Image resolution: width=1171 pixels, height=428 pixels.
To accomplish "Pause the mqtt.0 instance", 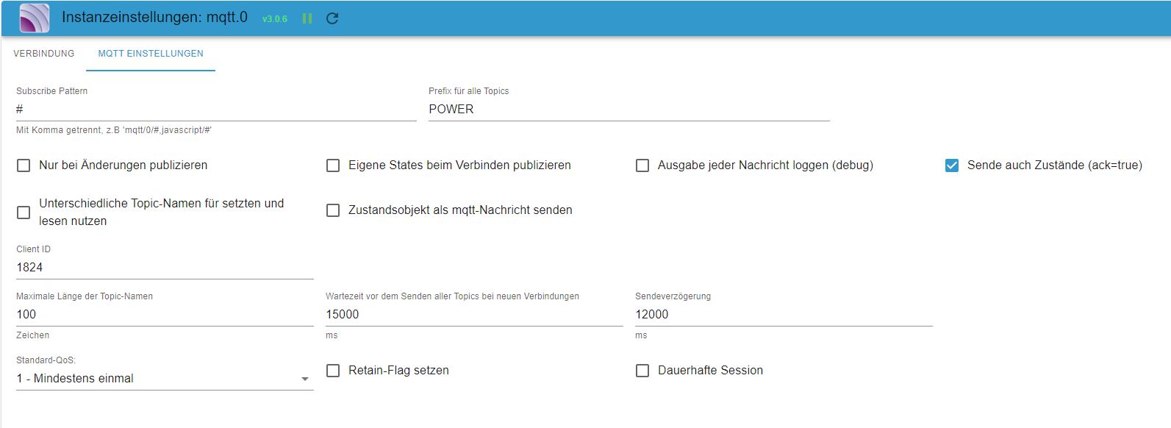I will 307,18.
